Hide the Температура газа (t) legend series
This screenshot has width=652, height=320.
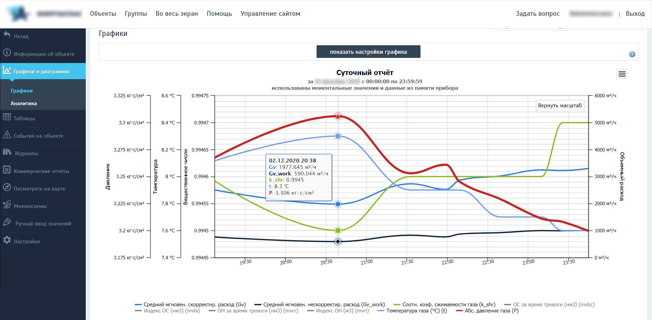(416, 311)
